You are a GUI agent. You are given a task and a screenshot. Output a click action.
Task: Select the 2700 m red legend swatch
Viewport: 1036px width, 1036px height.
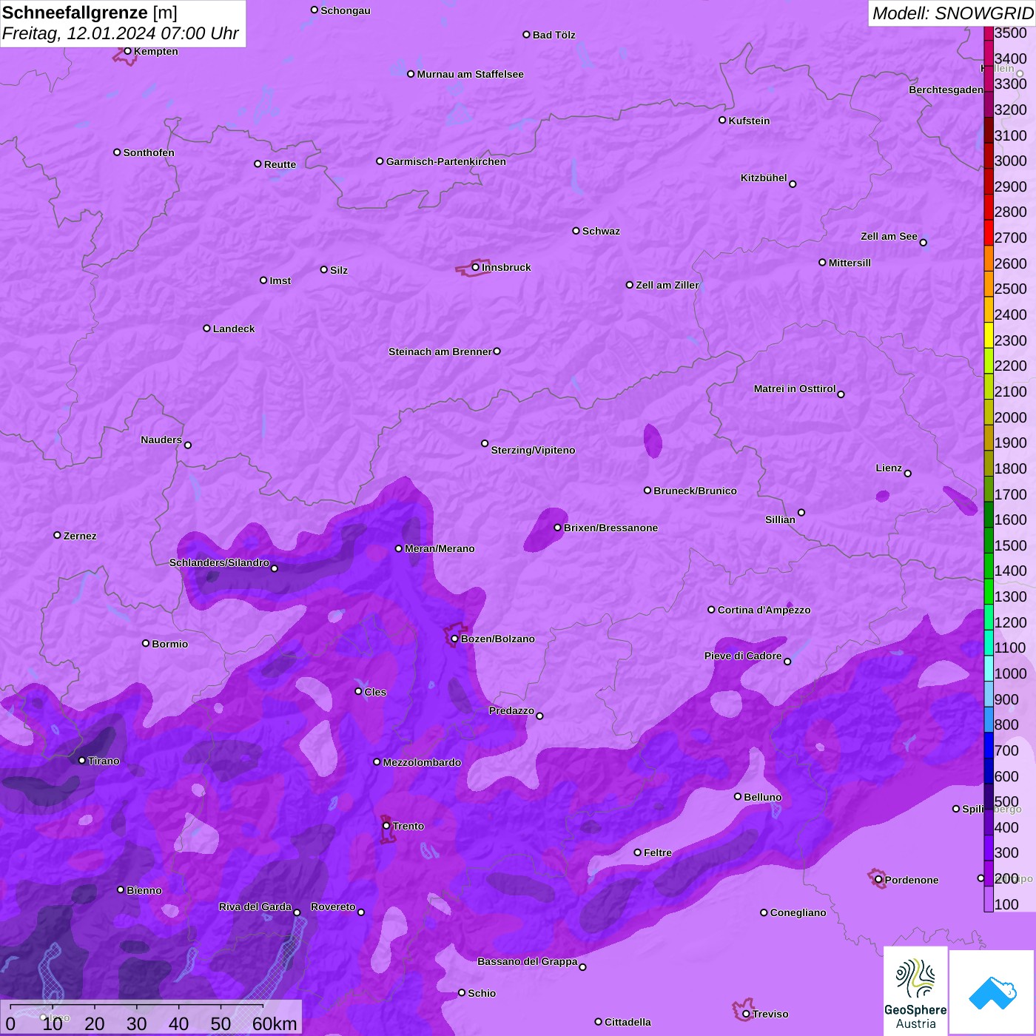[989, 232]
